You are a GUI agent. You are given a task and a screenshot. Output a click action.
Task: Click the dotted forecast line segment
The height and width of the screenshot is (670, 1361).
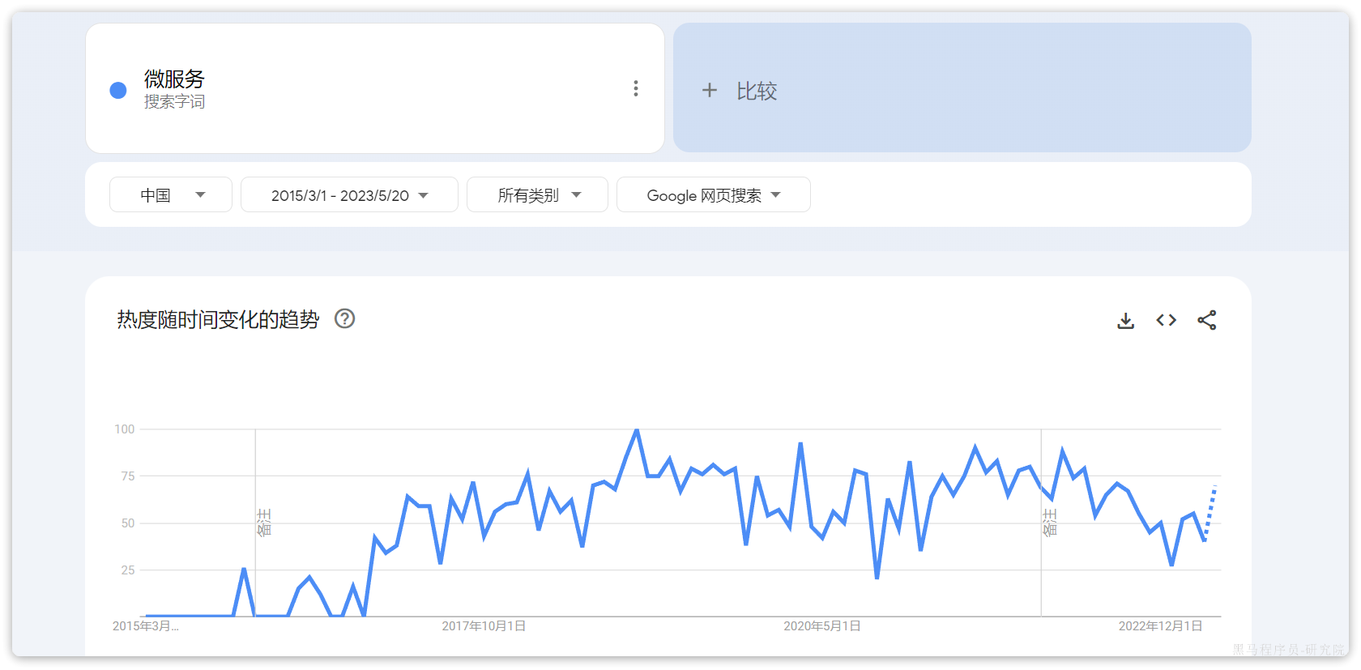[1210, 513]
